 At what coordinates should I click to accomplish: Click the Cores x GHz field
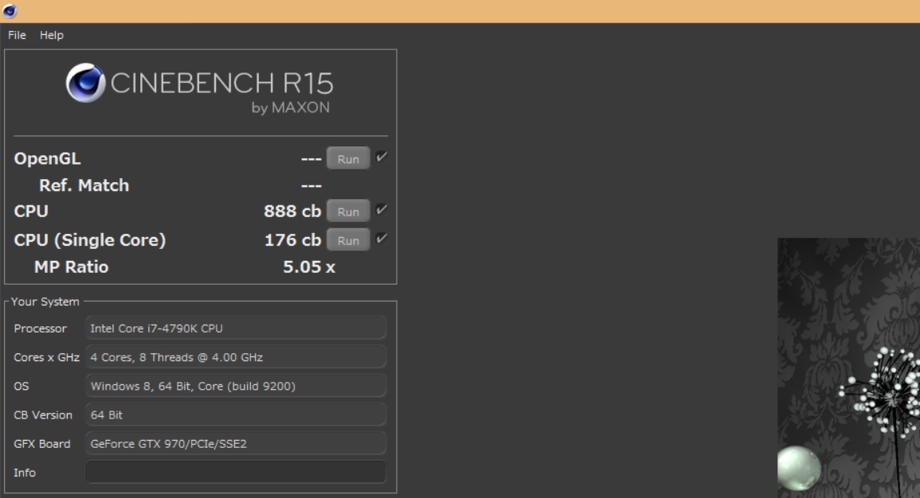[x=235, y=357]
